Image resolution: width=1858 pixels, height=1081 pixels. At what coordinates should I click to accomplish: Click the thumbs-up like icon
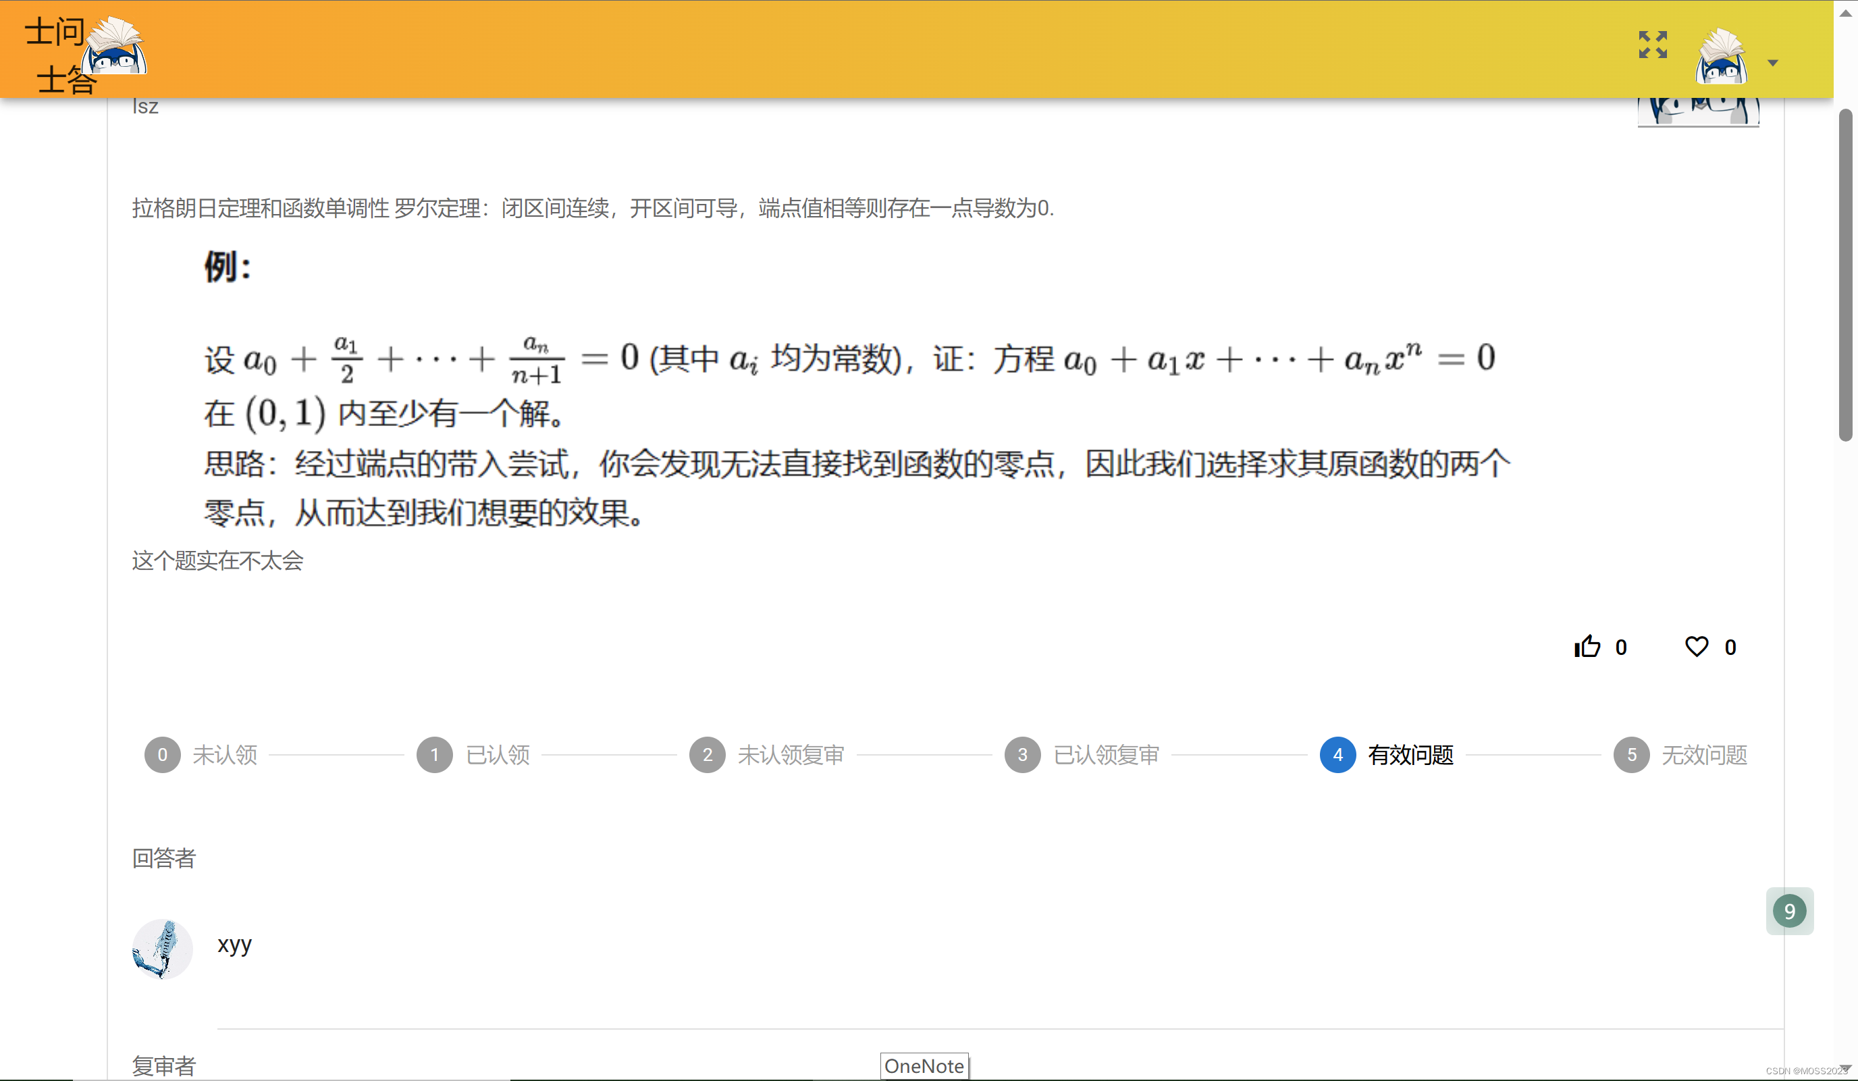point(1587,647)
